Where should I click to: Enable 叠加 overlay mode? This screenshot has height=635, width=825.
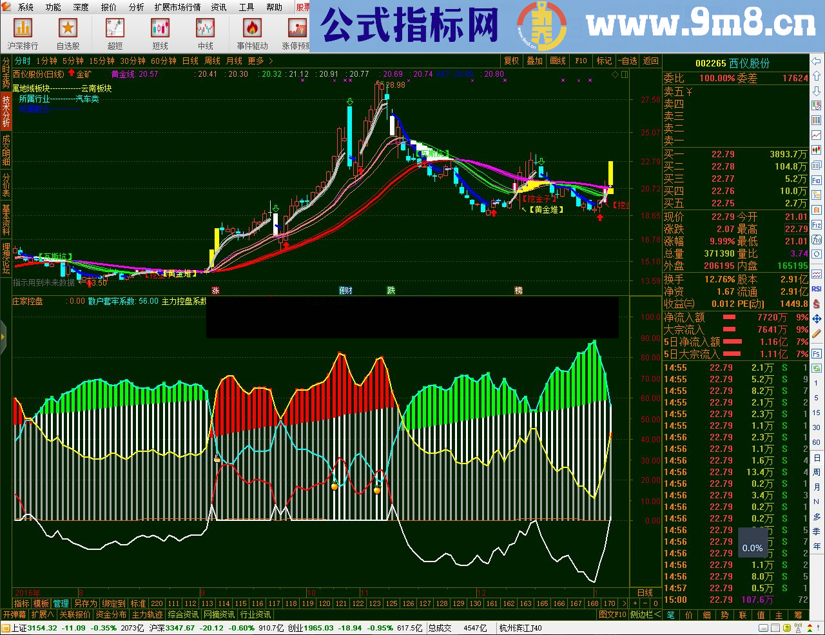(534, 61)
